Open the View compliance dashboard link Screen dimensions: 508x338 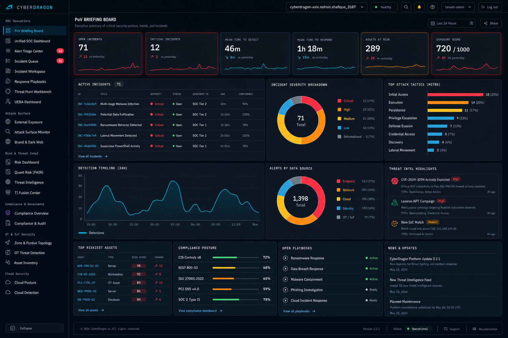click(x=200, y=311)
